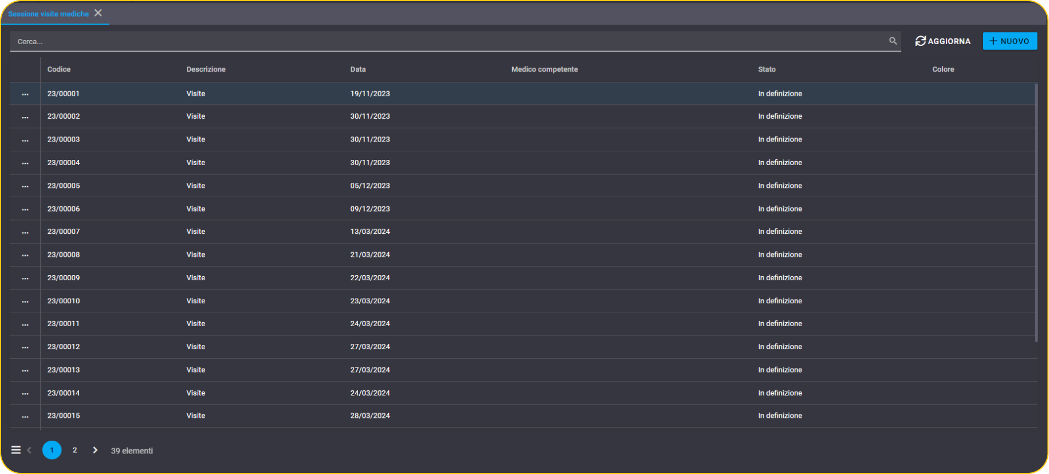Open row actions menu for 23/00010
Viewport: 1049px width, 474px height.
(25, 301)
